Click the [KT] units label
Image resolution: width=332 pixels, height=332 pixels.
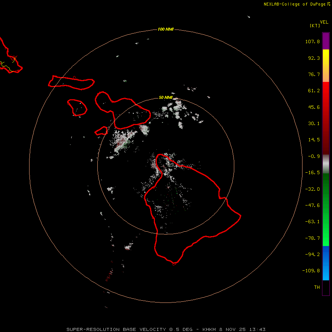tap(315, 25)
